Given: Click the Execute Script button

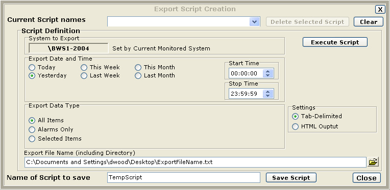Looking at the screenshot, I should [x=335, y=42].
